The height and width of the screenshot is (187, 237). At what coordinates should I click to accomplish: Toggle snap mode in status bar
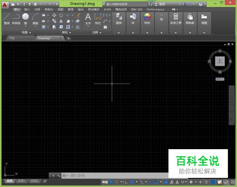[x=117, y=182]
